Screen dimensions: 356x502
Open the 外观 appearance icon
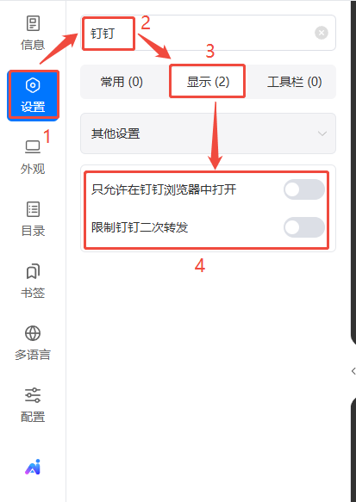[33, 147]
